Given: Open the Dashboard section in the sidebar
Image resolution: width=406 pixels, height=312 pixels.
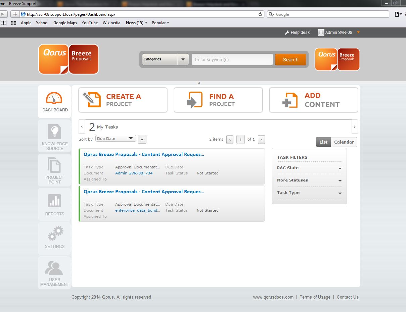Looking at the screenshot, I should click(55, 102).
